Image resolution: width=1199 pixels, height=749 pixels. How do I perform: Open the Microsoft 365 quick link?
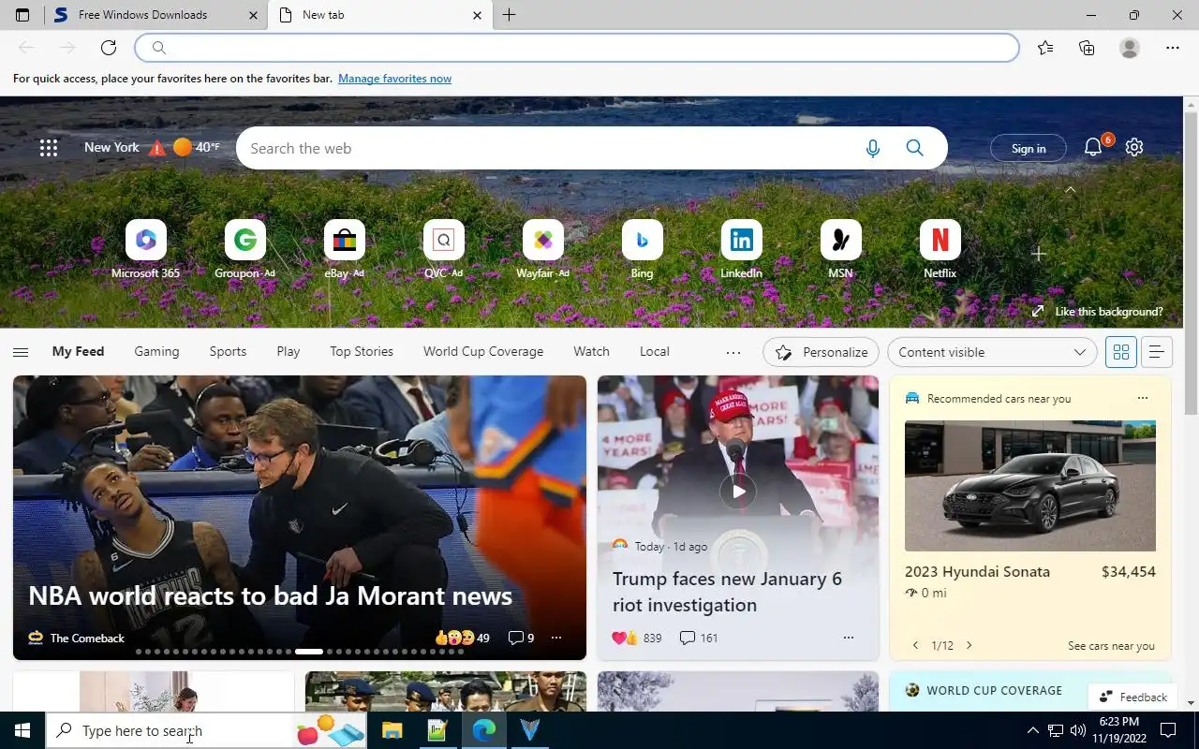pos(145,249)
